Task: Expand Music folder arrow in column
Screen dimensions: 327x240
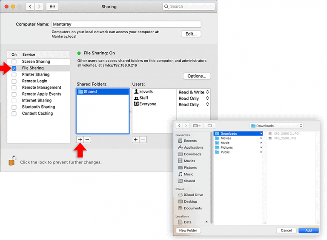Action: click(261, 143)
